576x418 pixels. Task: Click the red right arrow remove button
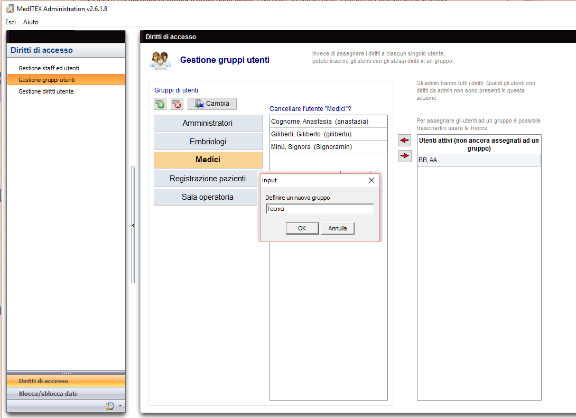pyautogui.click(x=404, y=156)
